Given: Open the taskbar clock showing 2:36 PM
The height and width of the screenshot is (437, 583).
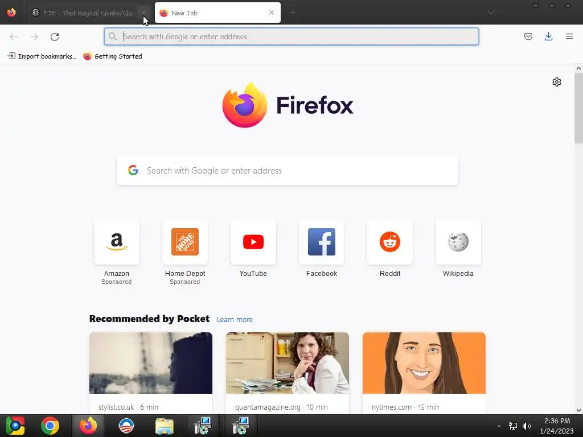Looking at the screenshot, I should (x=557, y=426).
